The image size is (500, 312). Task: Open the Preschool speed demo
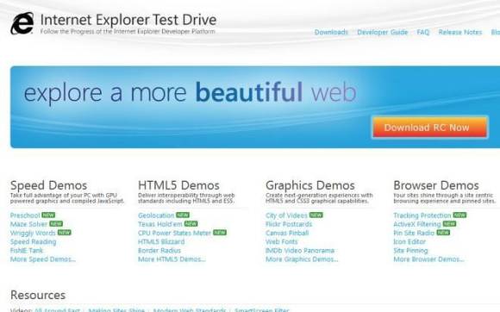coord(25,215)
